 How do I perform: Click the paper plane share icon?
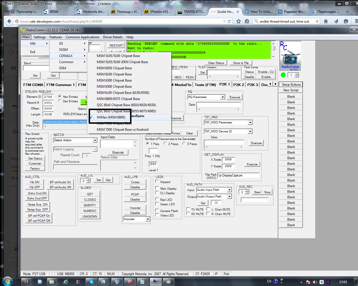(336, 21)
